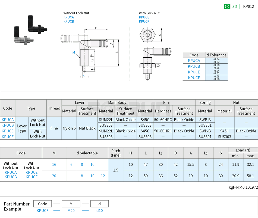This screenshot has width=258, height=218.
Task: Open the KP012 product code page
Action: click(x=248, y=6)
